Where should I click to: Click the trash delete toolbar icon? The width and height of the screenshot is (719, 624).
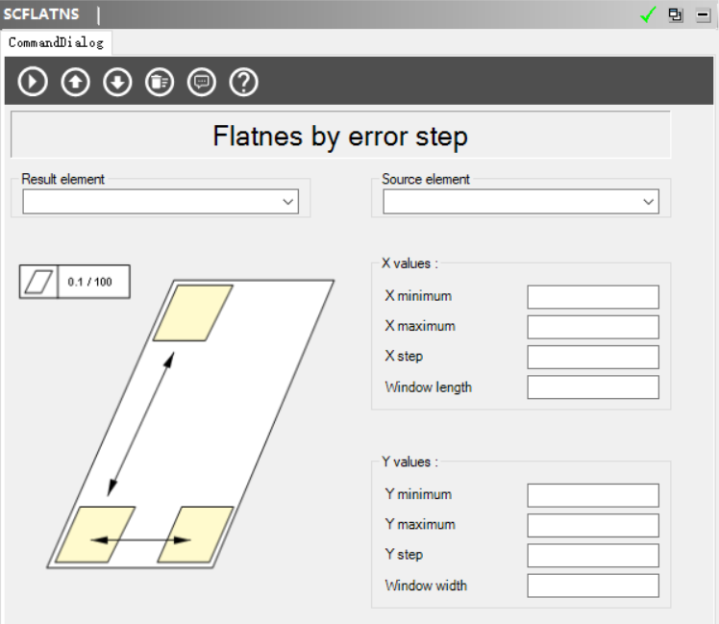160,82
